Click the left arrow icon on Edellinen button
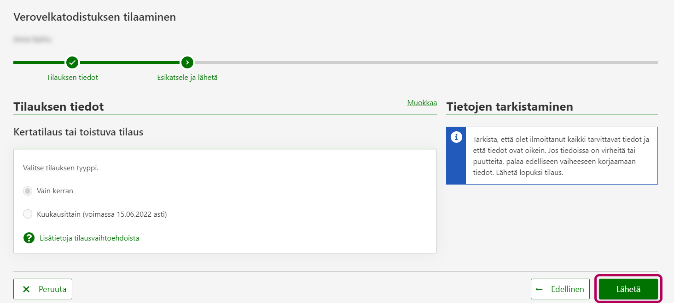 [x=540, y=289]
